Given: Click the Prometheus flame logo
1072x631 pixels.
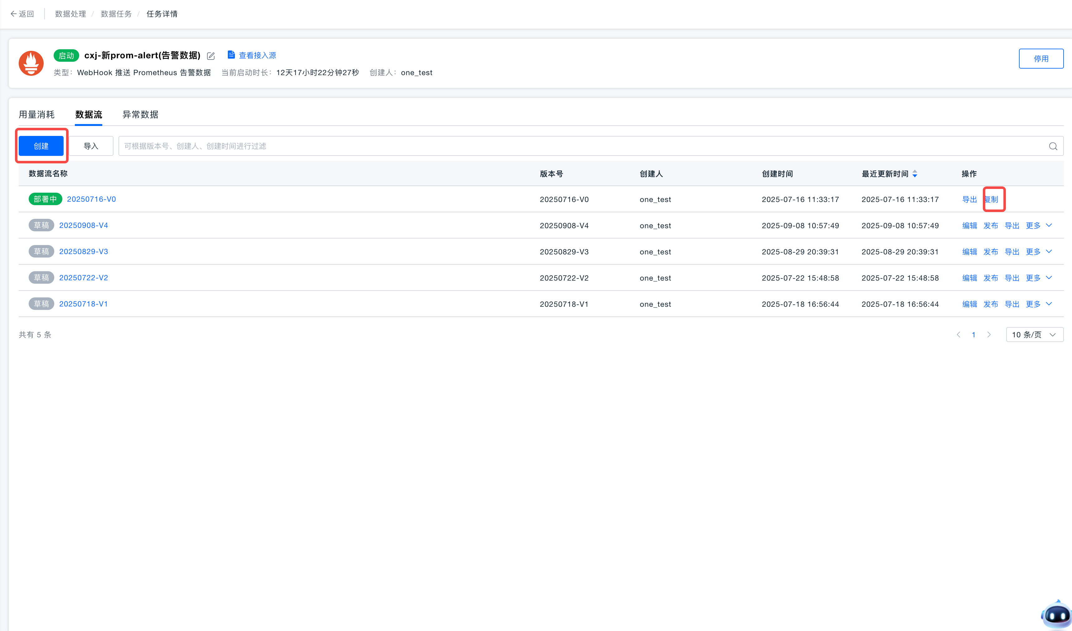Looking at the screenshot, I should (31, 63).
